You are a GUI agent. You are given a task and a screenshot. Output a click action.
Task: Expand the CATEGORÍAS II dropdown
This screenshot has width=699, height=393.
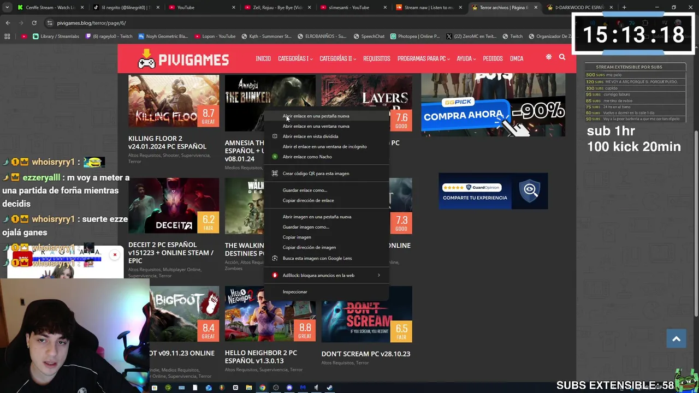click(x=337, y=58)
